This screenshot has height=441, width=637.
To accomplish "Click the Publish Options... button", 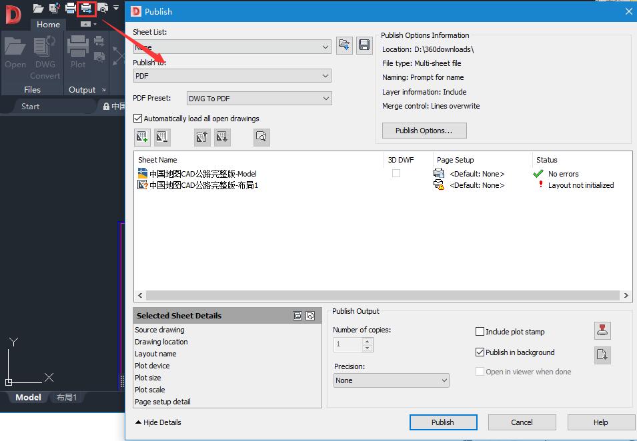I will pyautogui.click(x=424, y=131).
